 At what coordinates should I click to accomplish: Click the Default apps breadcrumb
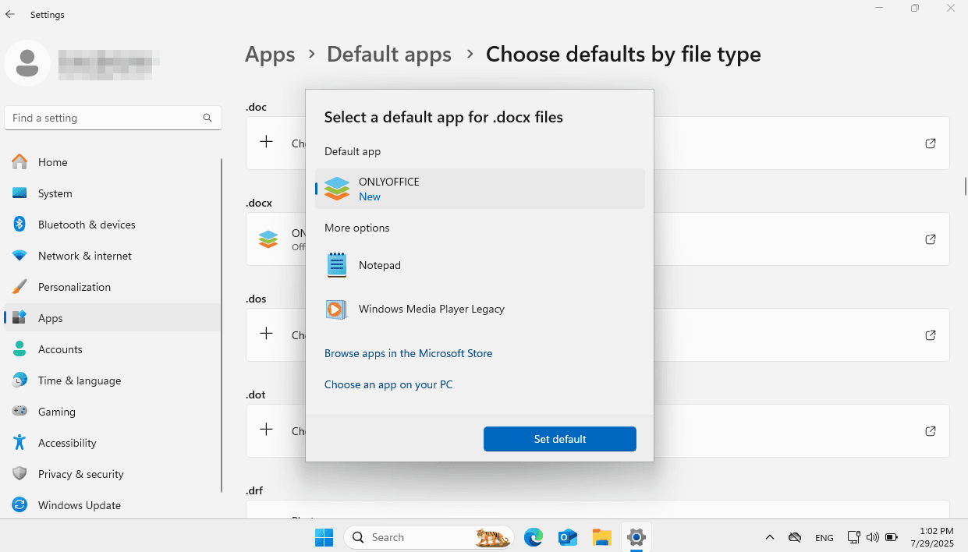389,55
